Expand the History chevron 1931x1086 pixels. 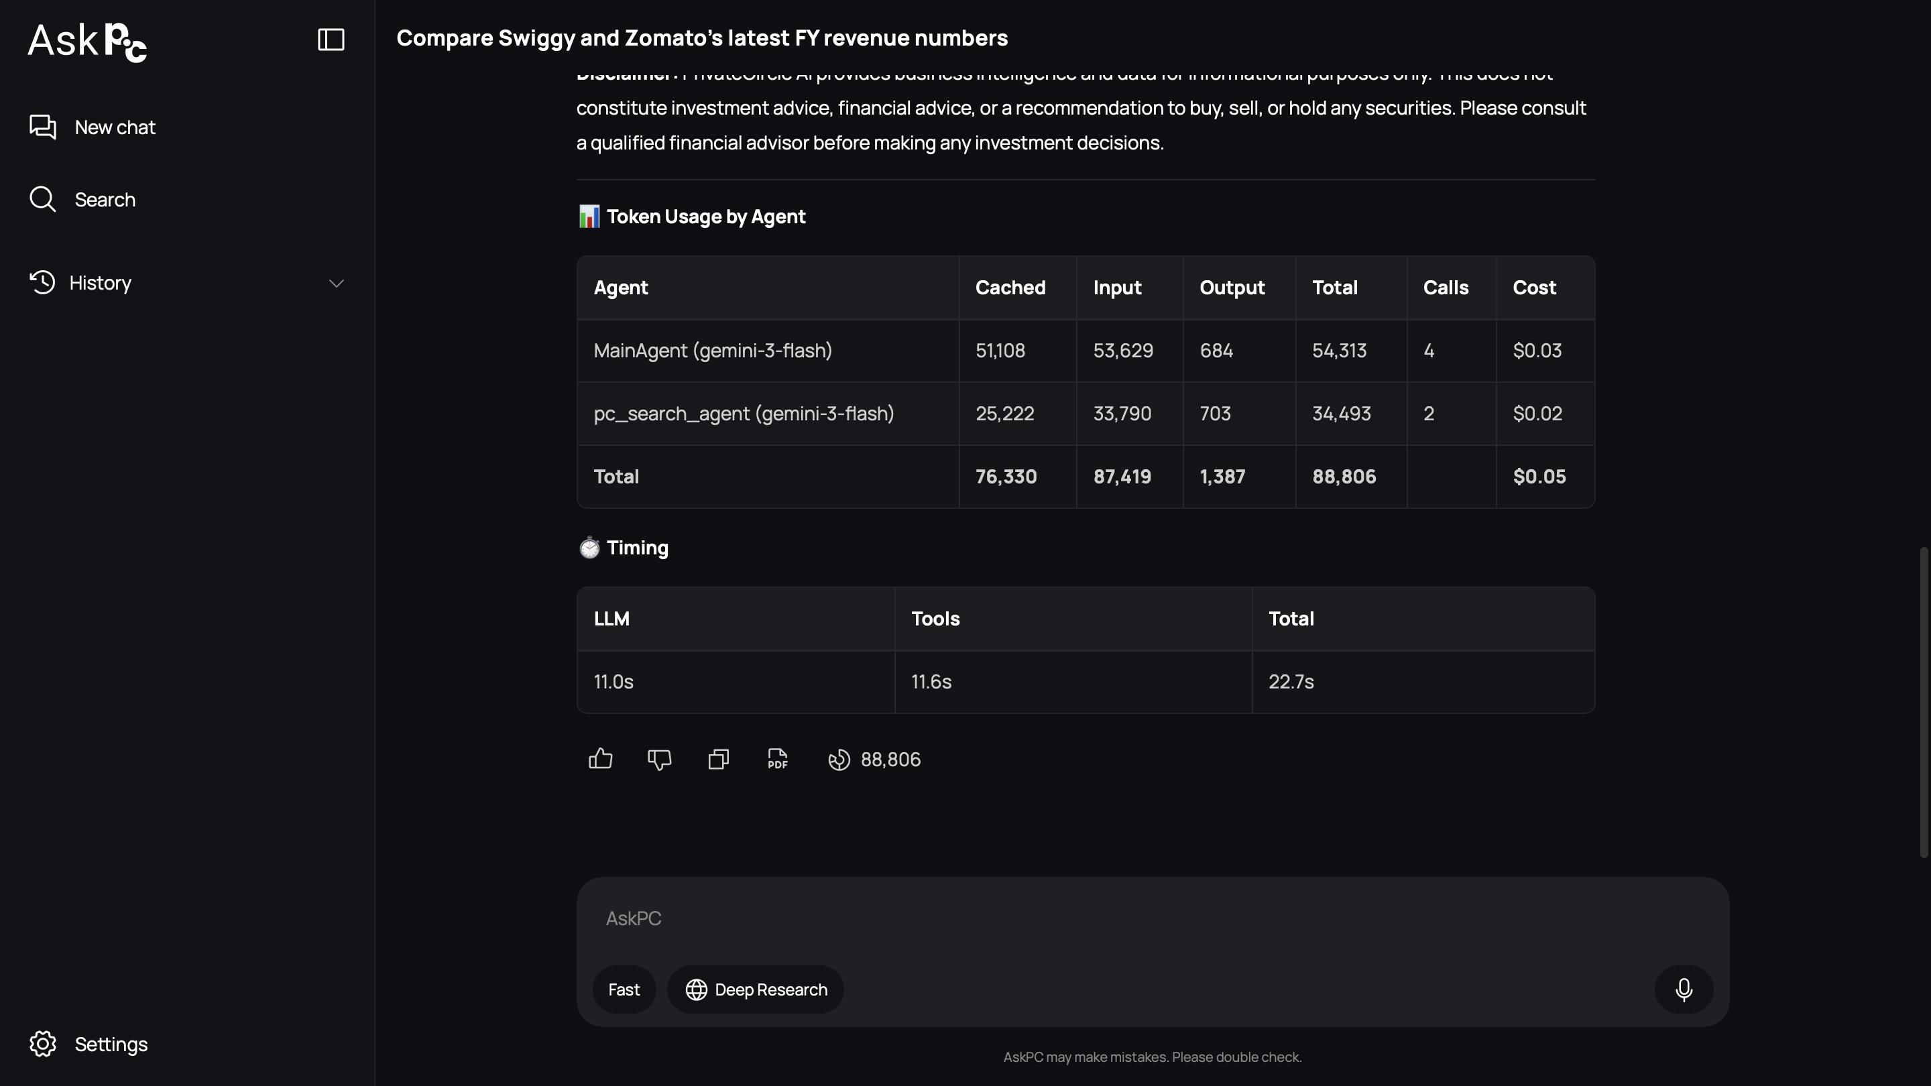[x=337, y=284]
